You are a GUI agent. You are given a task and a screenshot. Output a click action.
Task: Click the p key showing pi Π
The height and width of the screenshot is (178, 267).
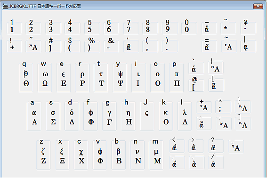pos(176,77)
